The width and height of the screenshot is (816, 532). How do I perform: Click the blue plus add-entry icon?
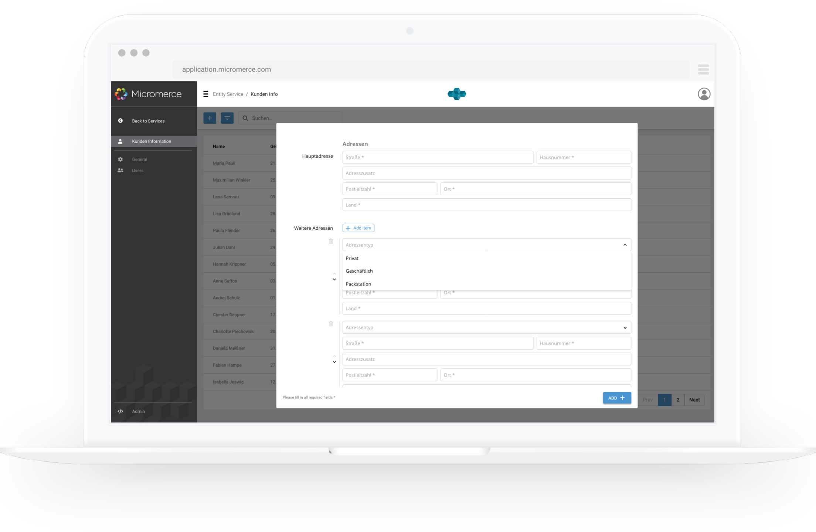click(210, 118)
